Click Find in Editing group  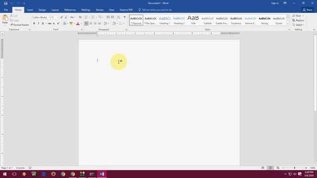pyautogui.click(x=298, y=16)
